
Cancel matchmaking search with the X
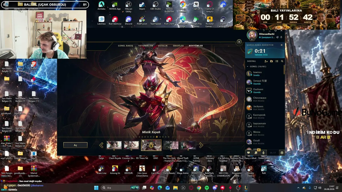(x=281, y=45)
